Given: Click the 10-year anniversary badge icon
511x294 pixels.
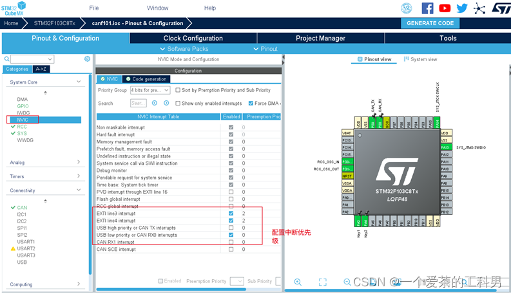Looking at the screenshot, I should pyautogui.click(x=407, y=8).
